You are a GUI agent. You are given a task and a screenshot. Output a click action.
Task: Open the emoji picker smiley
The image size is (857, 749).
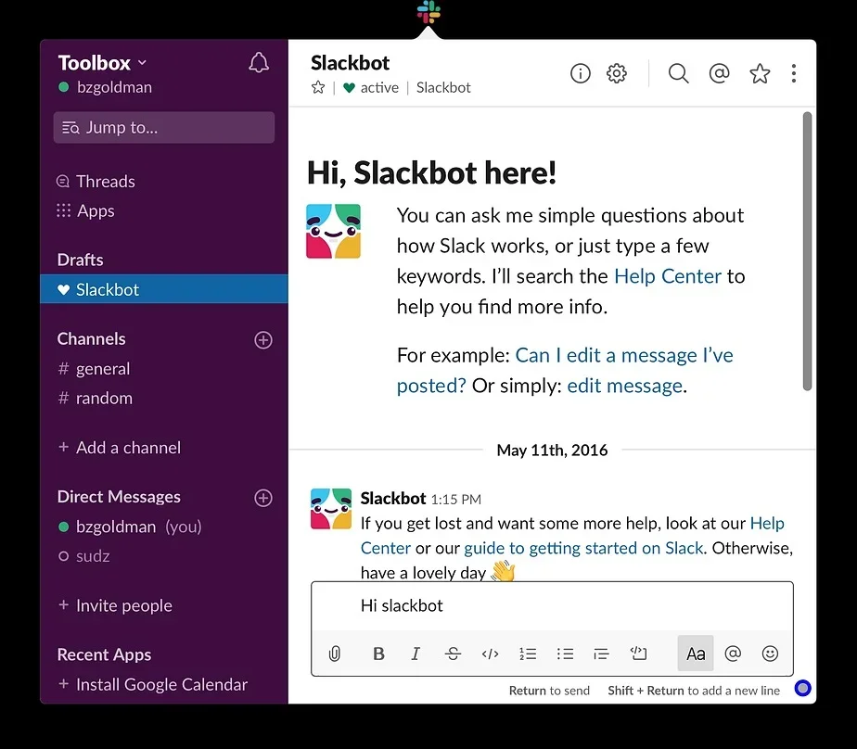pyautogui.click(x=770, y=654)
